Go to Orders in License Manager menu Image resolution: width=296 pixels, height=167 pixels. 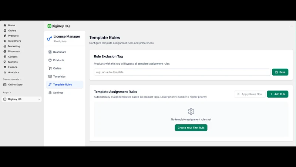(x=64, y=68)
